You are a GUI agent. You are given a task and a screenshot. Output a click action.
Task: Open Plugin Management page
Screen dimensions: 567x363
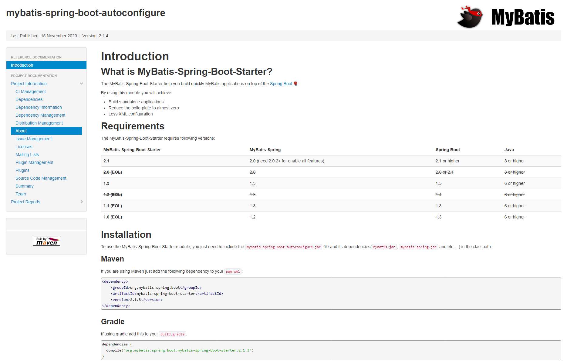(x=35, y=162)
